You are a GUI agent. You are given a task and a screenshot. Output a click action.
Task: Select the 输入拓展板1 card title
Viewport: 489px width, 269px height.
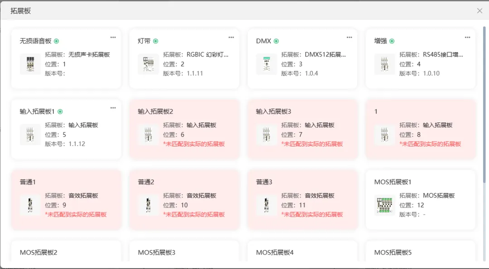pyautogui.click(x=37, y=112)
